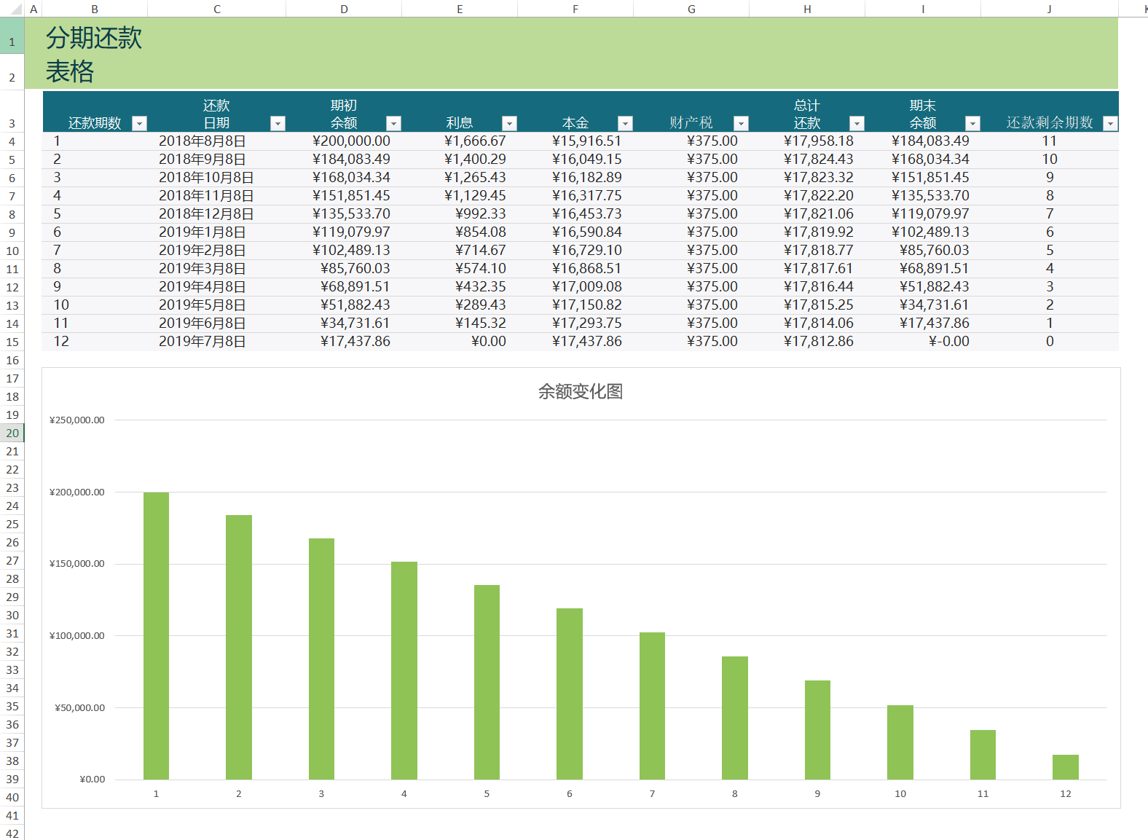This screenshot has height=840, width=1148.
Task: Select the tallest bar for period 1
Action: (156, 634)
